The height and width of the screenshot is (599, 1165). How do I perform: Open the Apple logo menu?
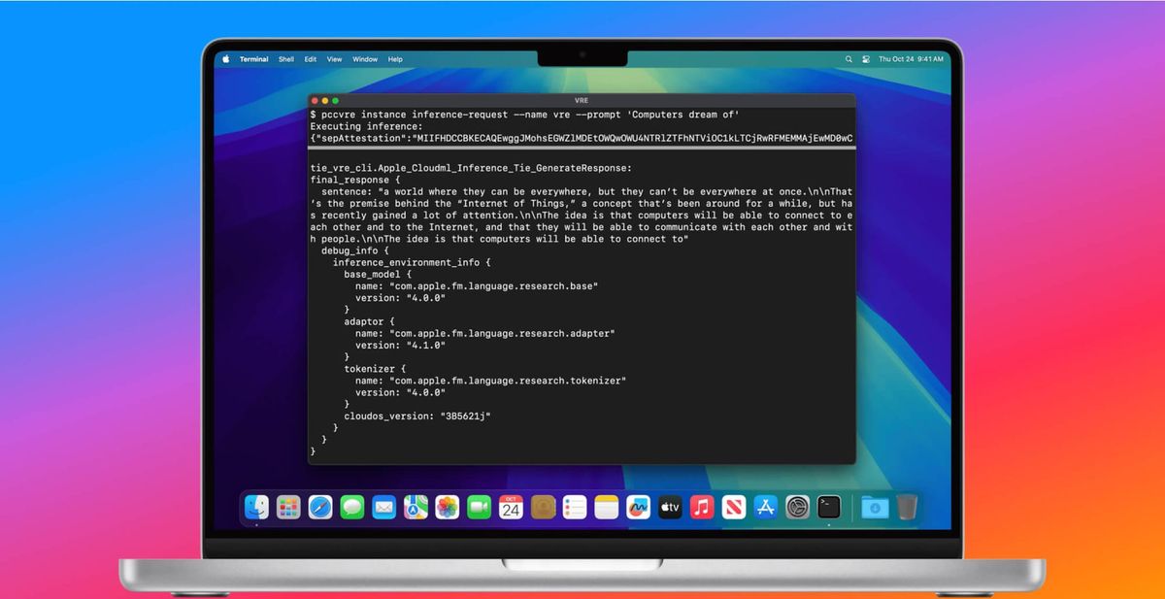click(x=226, y=59)
